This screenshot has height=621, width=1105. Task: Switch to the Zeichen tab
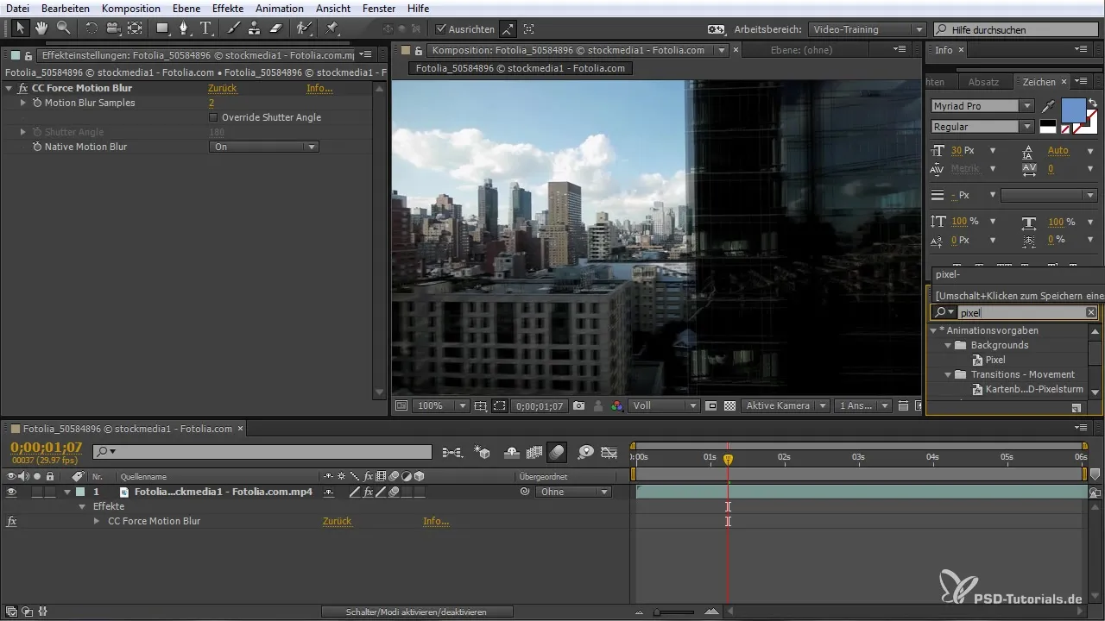point(1039,82)
